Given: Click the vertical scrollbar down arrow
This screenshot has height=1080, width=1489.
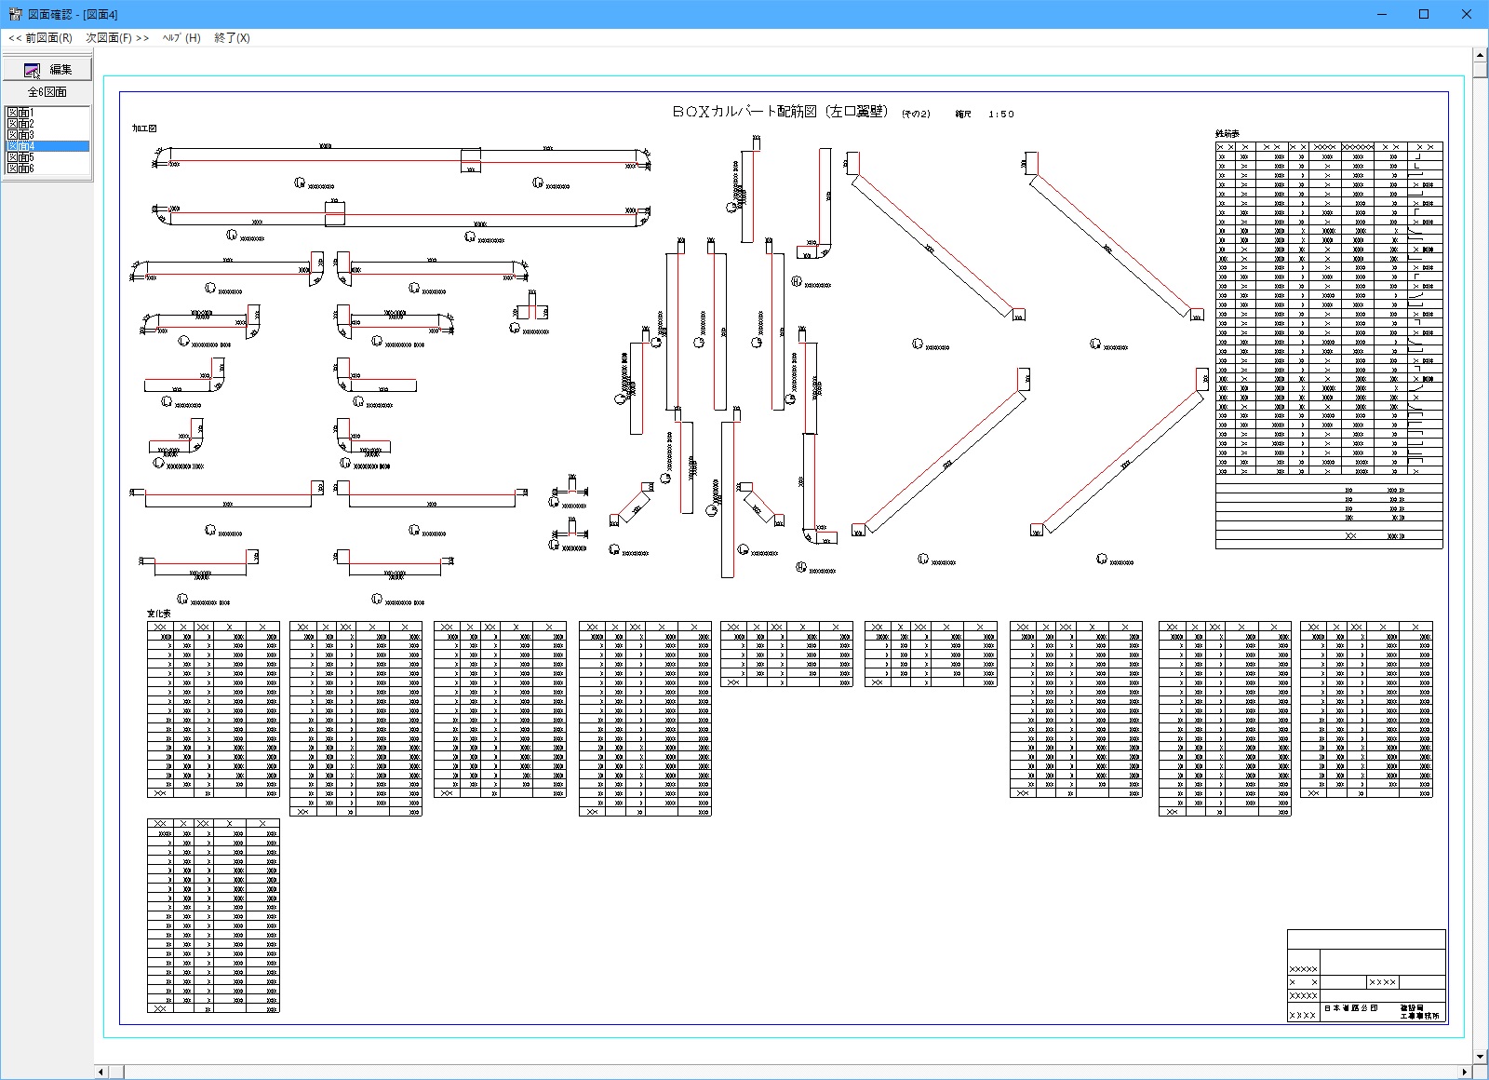Looking at the screenshot, I should click(x=1481, y=1057).
